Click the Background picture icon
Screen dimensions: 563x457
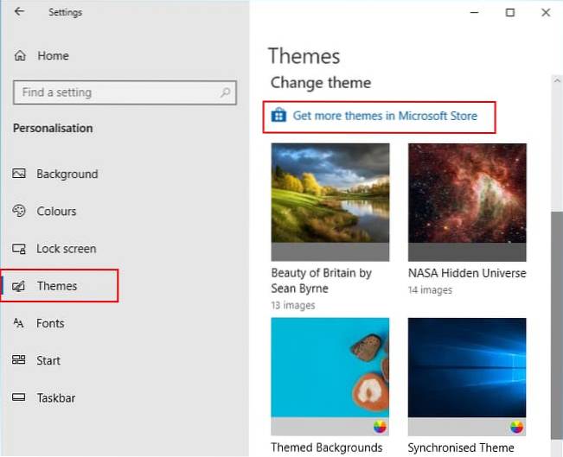click(20, 174)
